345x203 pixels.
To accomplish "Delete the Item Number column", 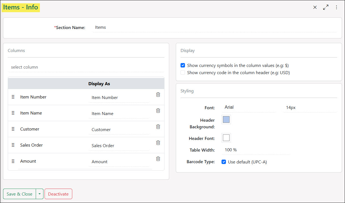I will click(158, 94).
